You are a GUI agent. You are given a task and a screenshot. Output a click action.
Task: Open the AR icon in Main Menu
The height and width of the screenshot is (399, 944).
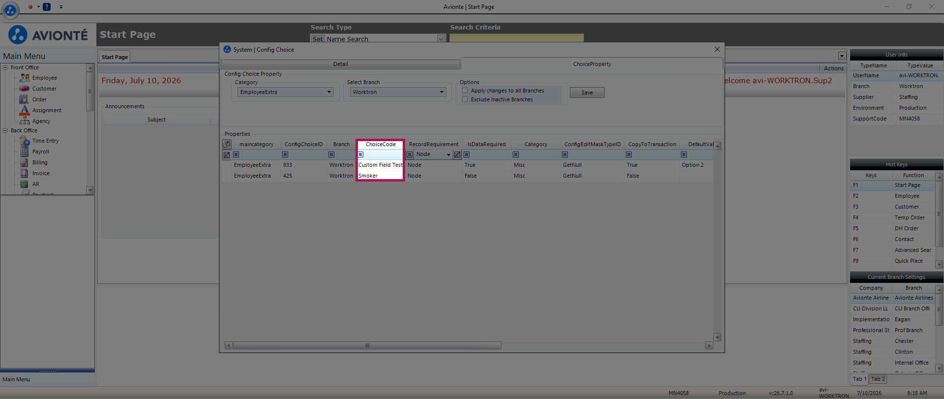(25, 184)
